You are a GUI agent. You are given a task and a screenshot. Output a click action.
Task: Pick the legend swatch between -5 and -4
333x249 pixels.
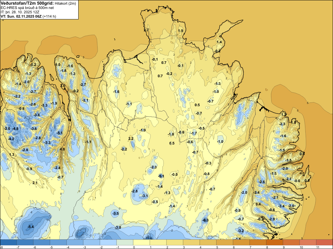coord(58,242)
